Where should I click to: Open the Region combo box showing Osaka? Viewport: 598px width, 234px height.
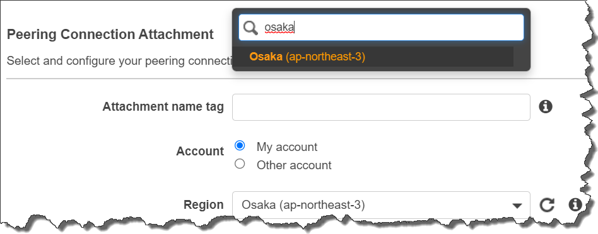[x=381, y=205]
